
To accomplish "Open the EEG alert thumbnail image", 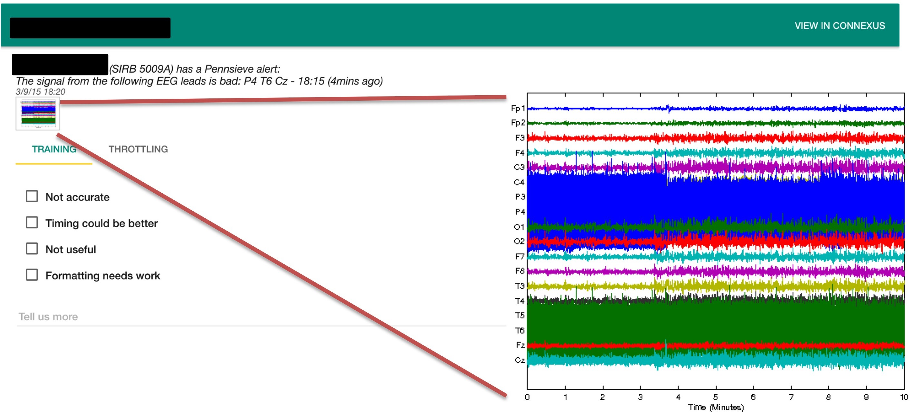I will tap(38, 113).
